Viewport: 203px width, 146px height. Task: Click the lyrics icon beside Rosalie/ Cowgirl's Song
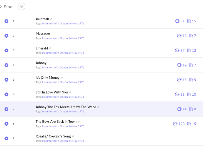73,136
